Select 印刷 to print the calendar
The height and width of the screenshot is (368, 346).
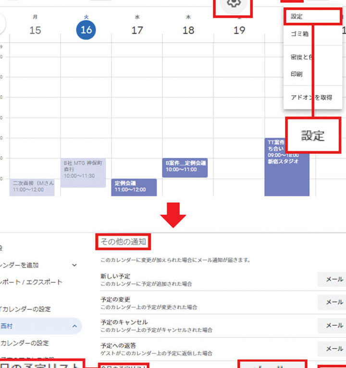(297, 74)
